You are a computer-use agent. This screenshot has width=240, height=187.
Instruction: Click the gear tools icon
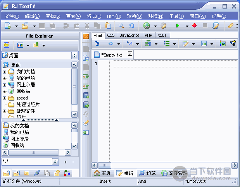click(x=163, y=26)
